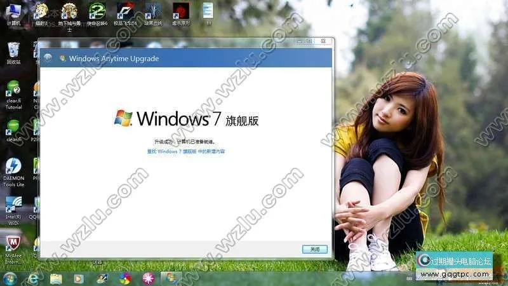Select the red Prototype game shortcut icon
Viewport: 508px width, 286px height.
point(181,14)
